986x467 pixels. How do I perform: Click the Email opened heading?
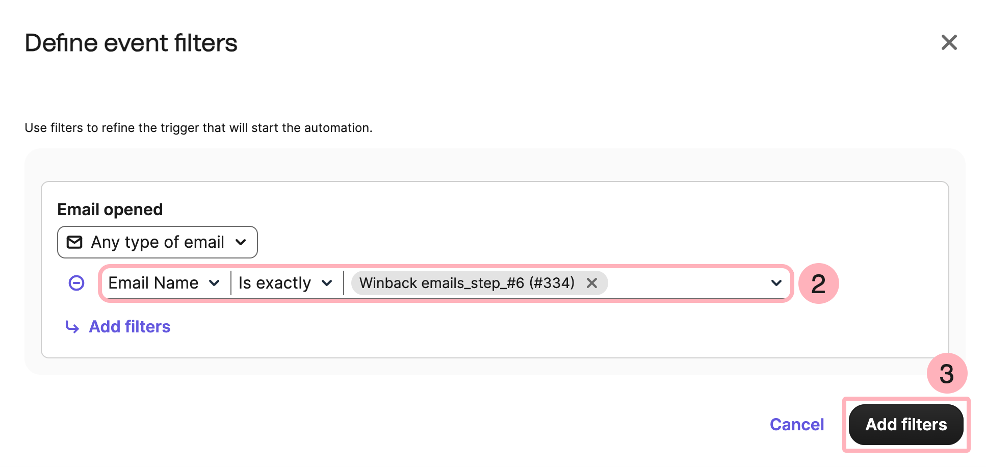point(110,210)
